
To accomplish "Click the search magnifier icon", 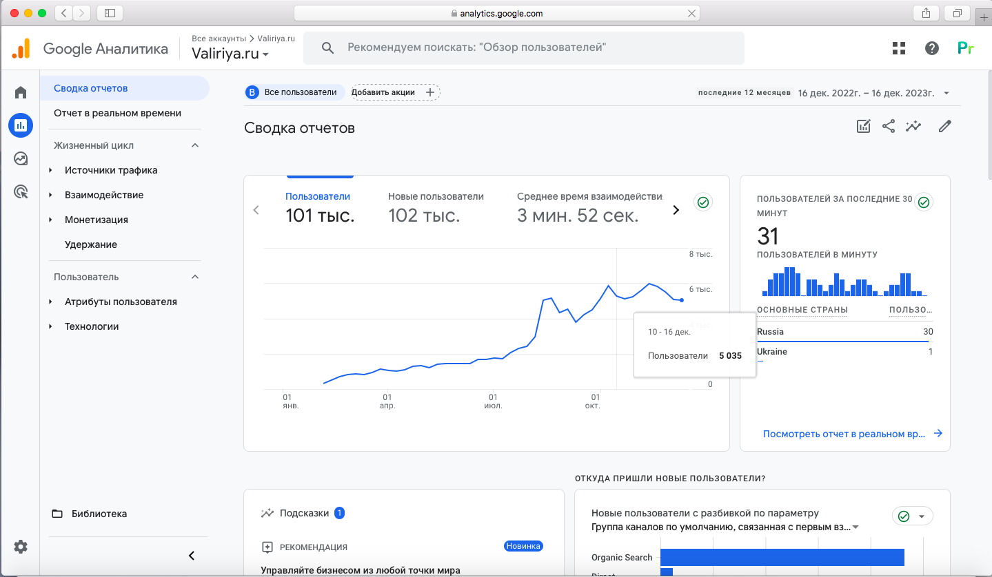I will (328, 48).
